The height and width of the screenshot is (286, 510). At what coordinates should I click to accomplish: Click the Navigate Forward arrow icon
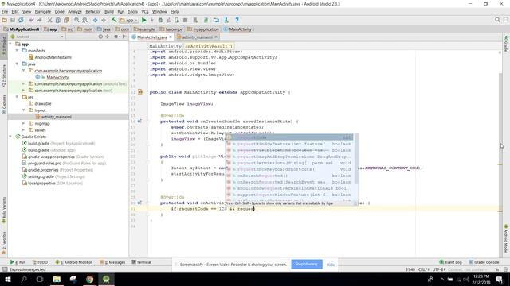104,20
